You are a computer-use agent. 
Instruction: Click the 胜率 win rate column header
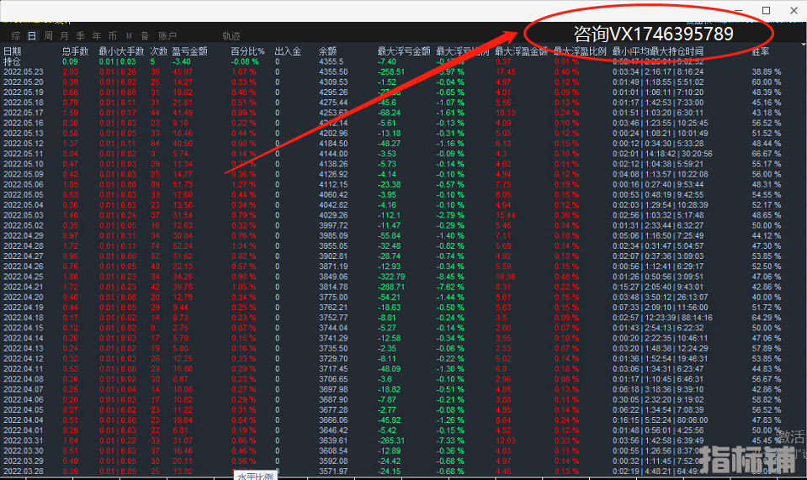[x=760, y=51]
